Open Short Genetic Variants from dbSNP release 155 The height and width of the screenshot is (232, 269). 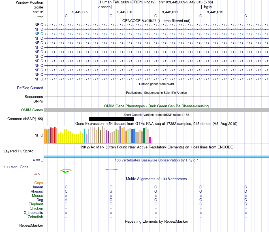pyautogui.click(x=156, y=115)
